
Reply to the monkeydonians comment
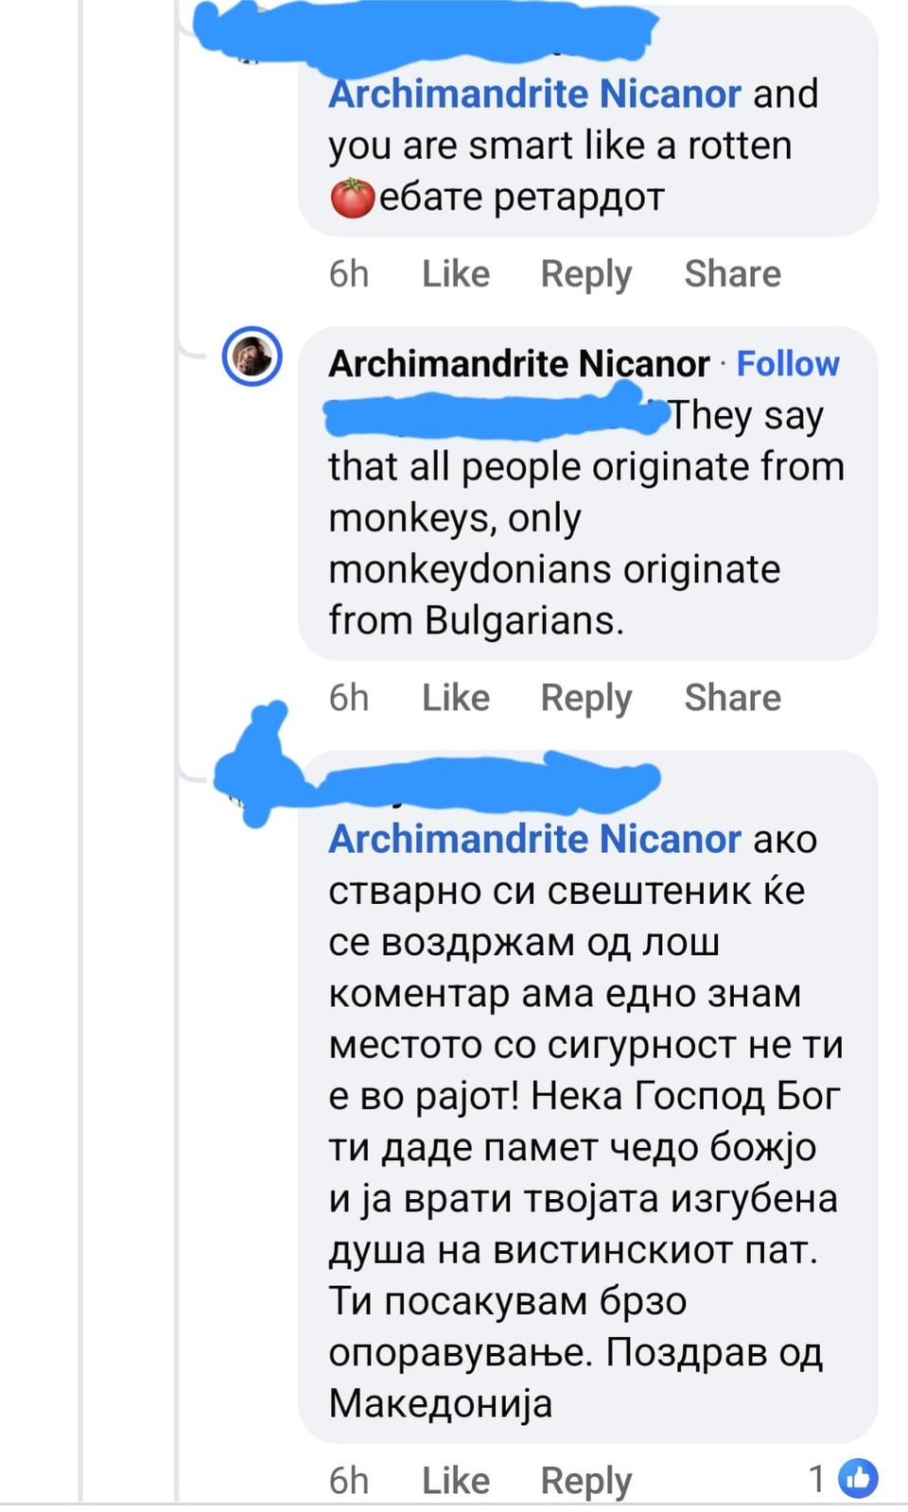coord(585,699)
